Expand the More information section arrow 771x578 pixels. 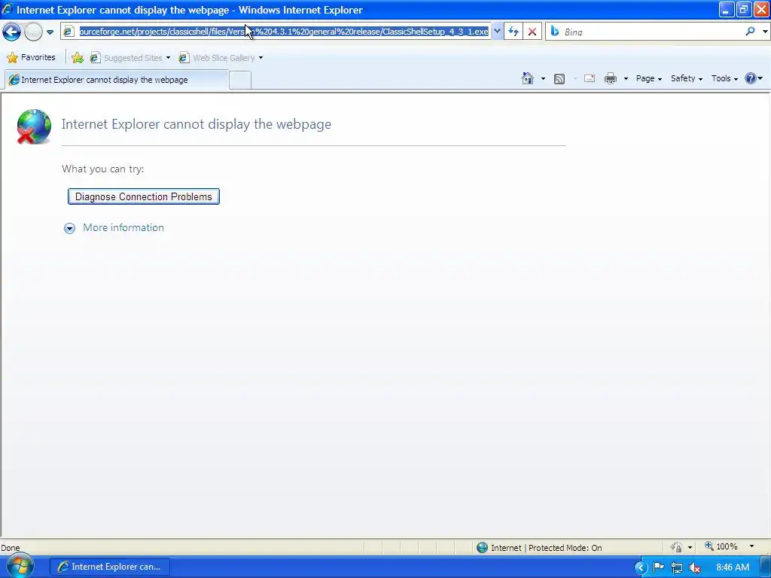[69, 228]
